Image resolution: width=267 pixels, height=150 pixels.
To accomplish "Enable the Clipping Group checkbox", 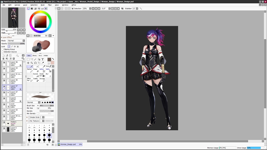I will pyautogui.click(x=3, y=49).
